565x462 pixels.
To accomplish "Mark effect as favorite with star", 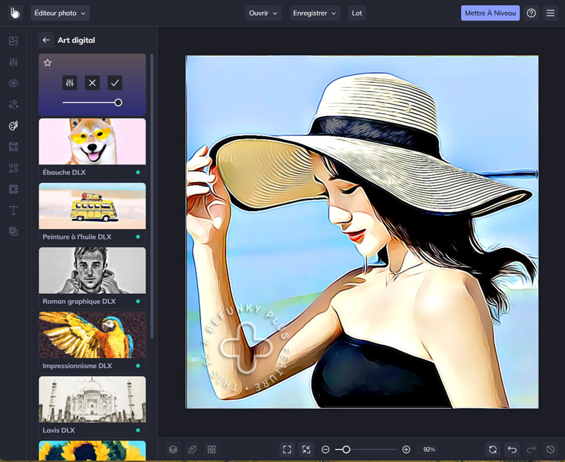I will [47, 63].
